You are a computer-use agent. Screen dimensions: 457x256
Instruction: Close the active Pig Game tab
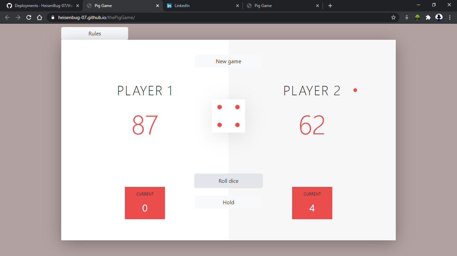click(158, 6)
